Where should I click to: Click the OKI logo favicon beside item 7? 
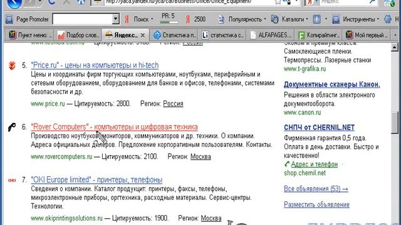click(x=12, y=180)
